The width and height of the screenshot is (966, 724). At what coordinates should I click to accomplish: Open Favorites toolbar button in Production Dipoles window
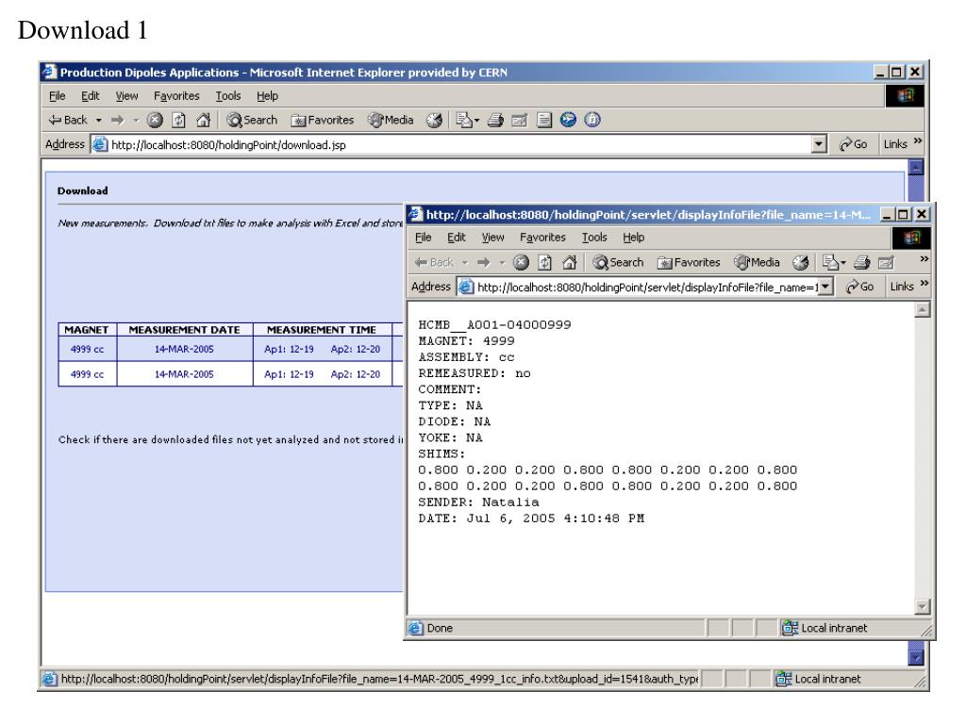[x=323, y=120]
